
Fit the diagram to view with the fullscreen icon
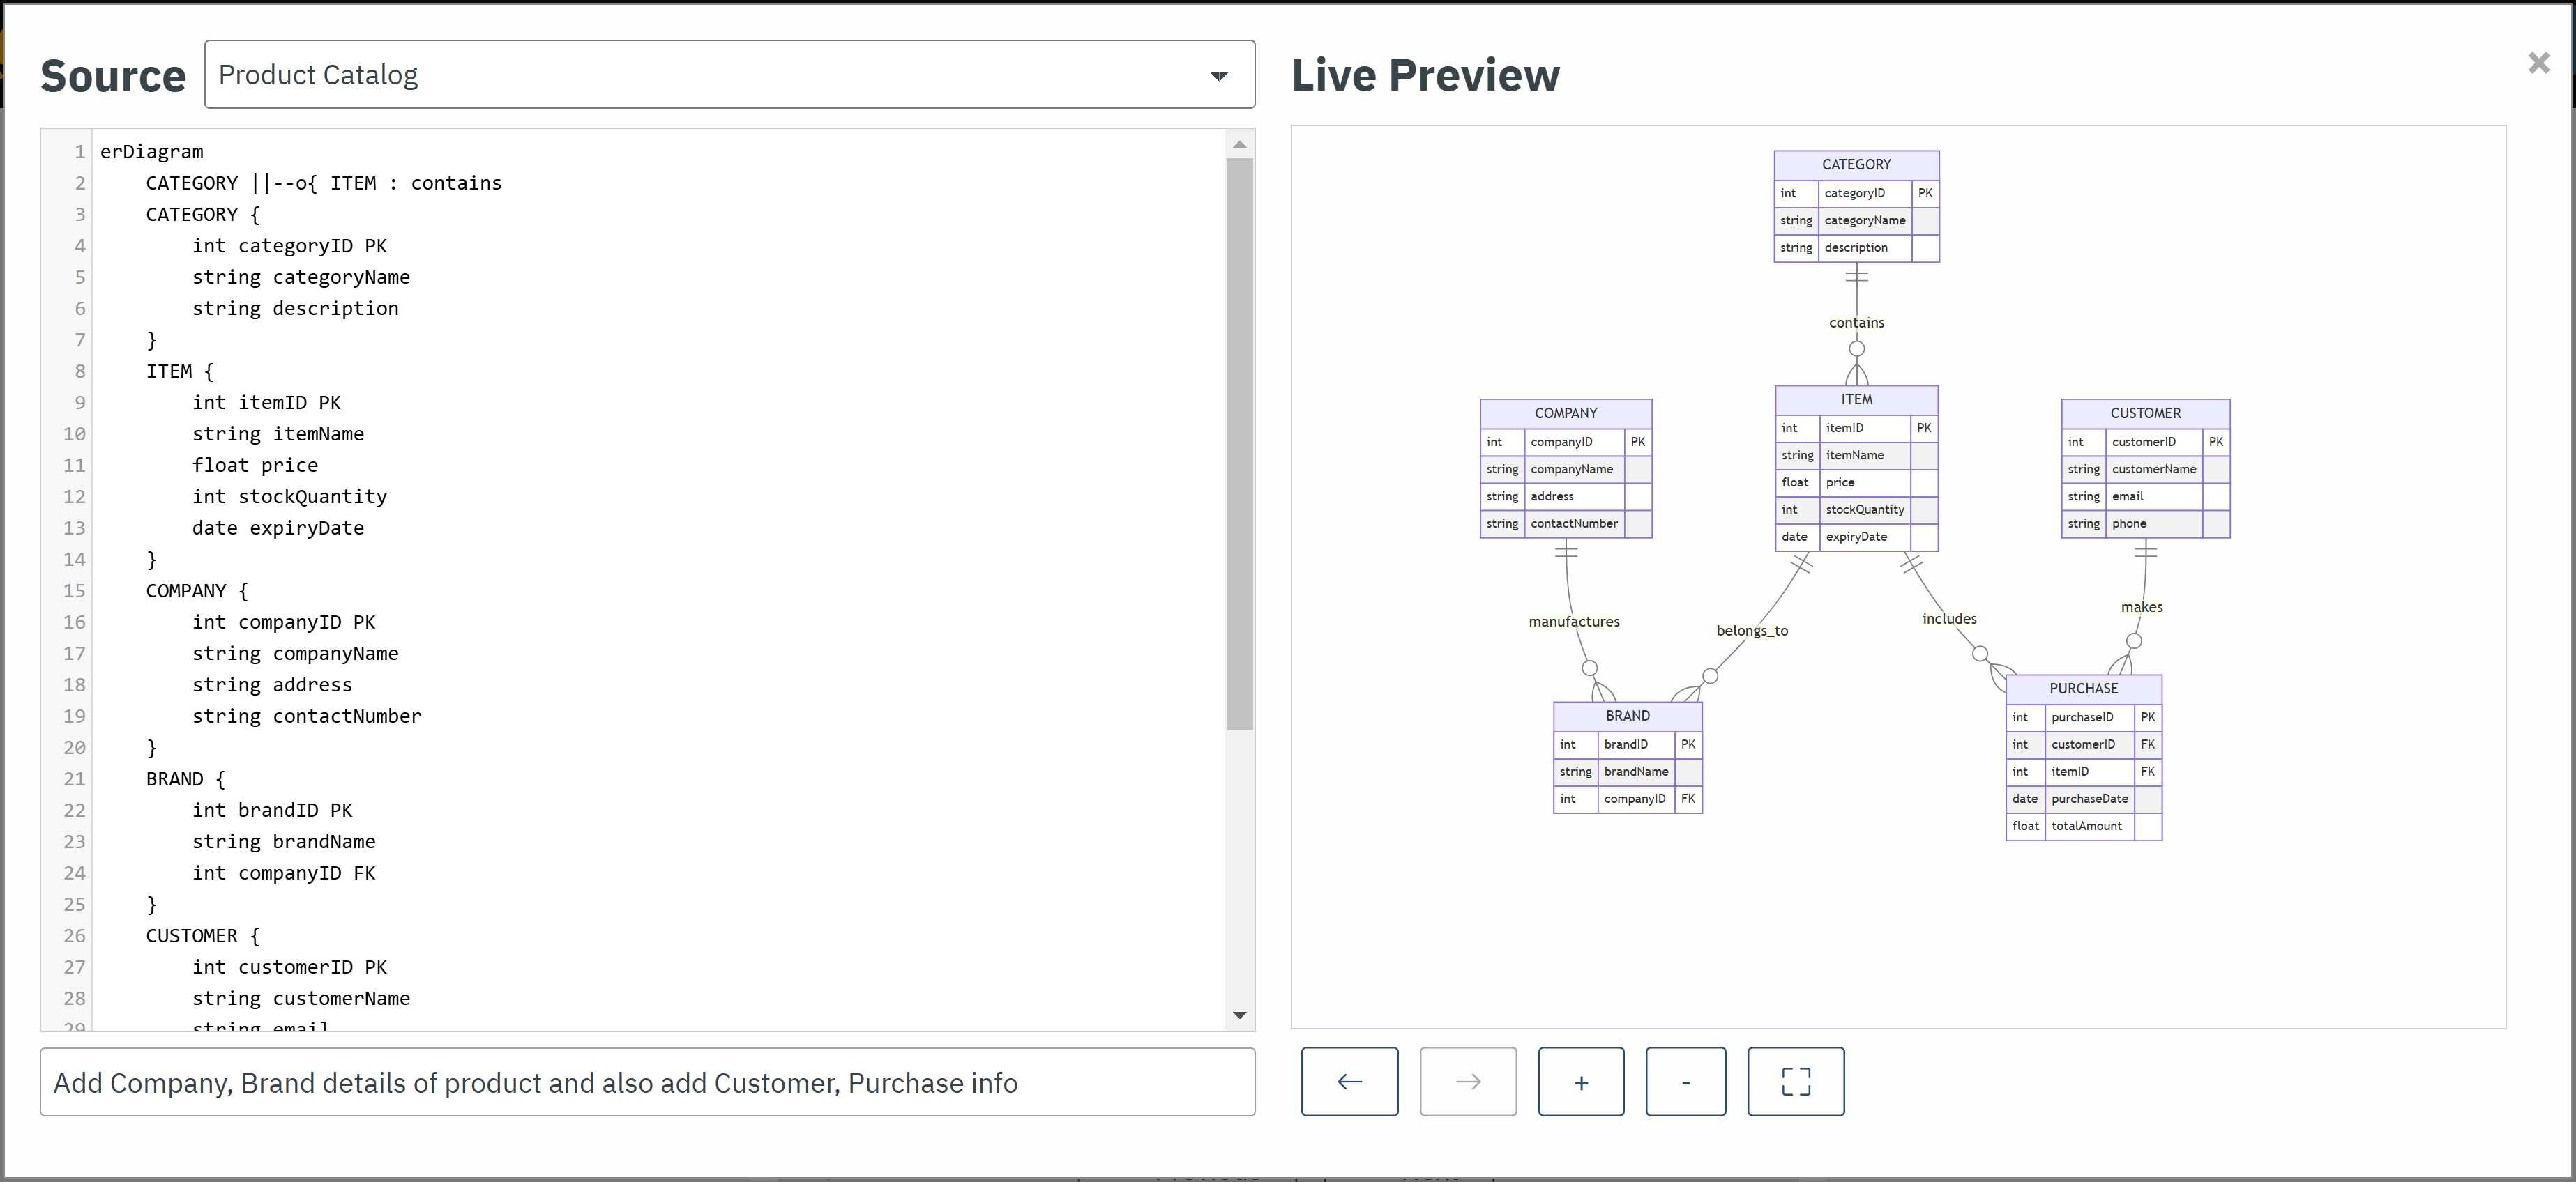[x=1796, y=1081]
